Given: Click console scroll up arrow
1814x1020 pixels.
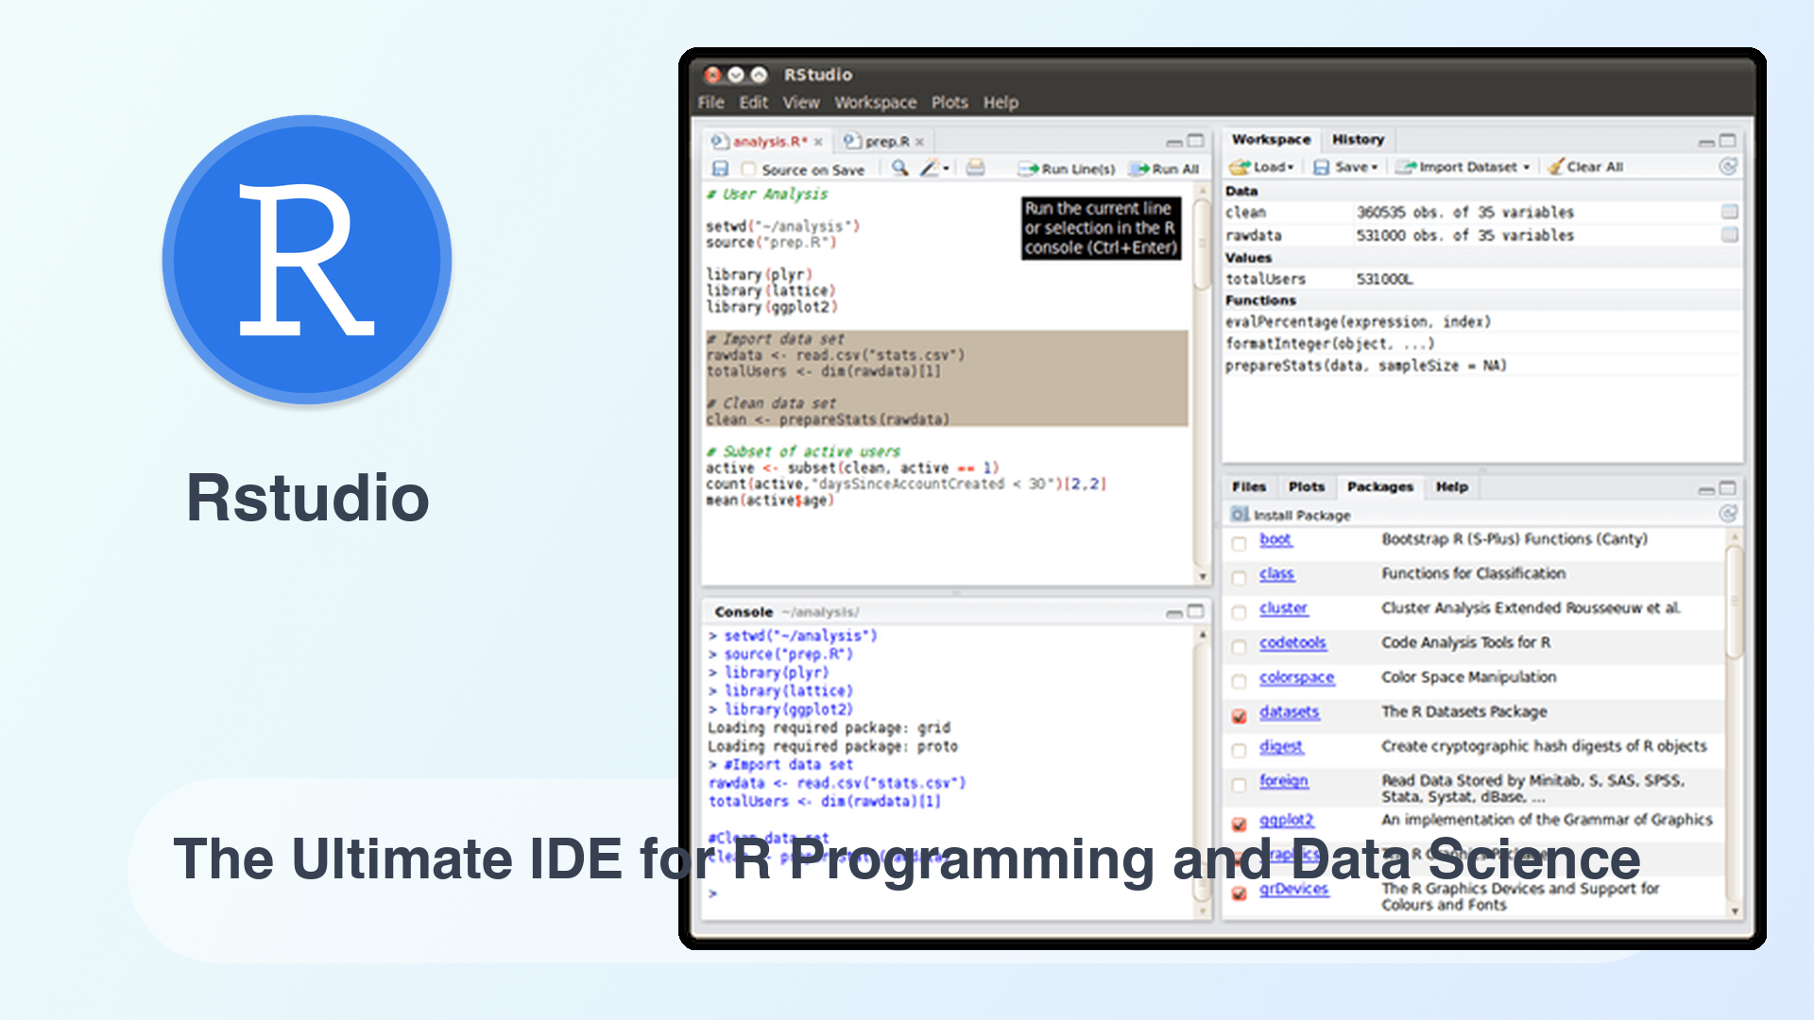Looking at the screenshot, I should coord(1203,635).
